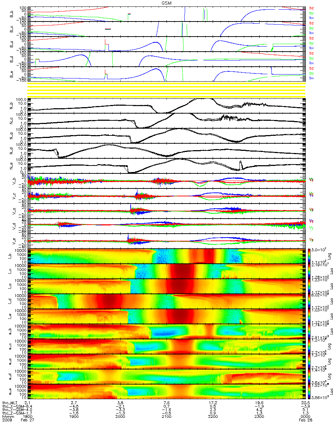This screenshot has height=430, width=333.
Task: Click the 2000 time tick label
Action: [120, 417]
